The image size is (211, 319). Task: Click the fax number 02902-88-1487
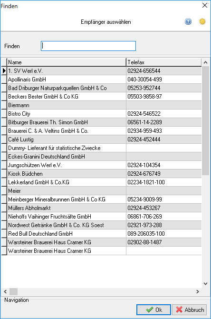(x=144, y=242)
